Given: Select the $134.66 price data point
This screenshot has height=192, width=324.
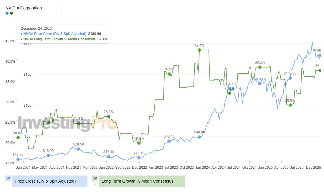Looking at the screenshot, I should (260, 84).
